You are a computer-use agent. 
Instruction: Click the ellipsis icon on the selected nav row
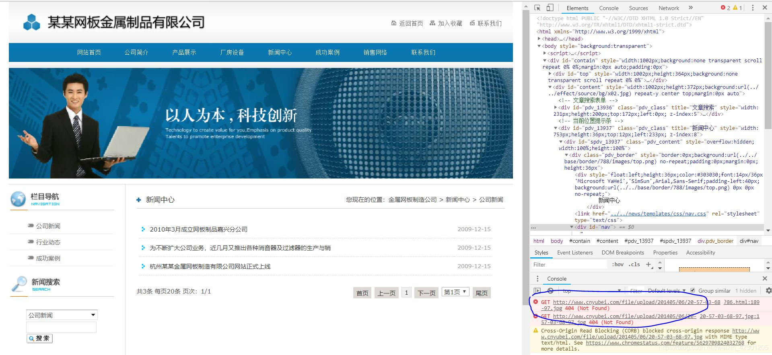click(x=533, y=228)
